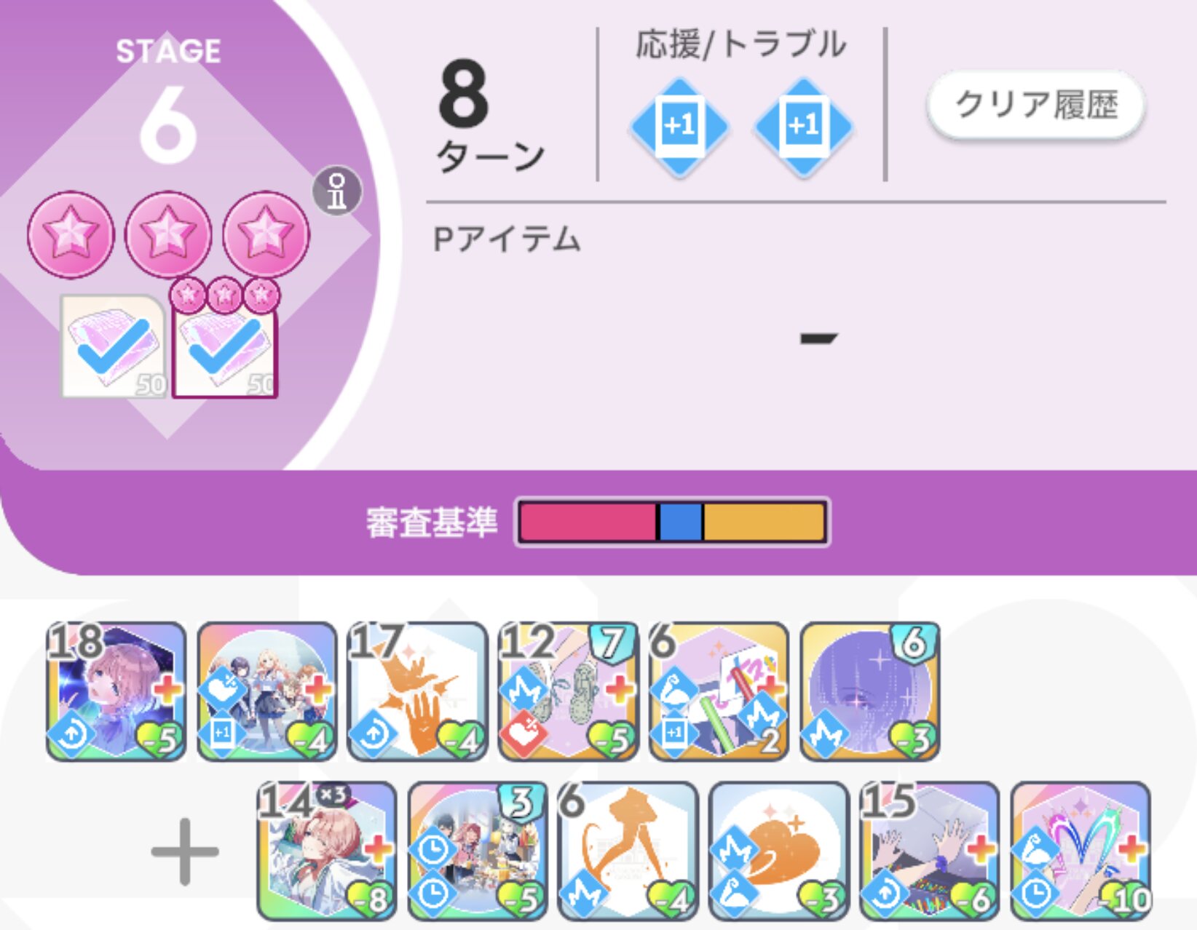The image size is (1197, 930).
Task: Select skill card with cost 18
Action: click(x=116, y=691)
